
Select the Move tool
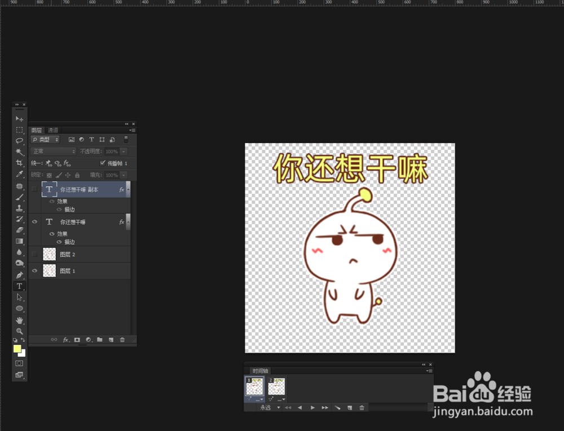click(x=19, y=118)
